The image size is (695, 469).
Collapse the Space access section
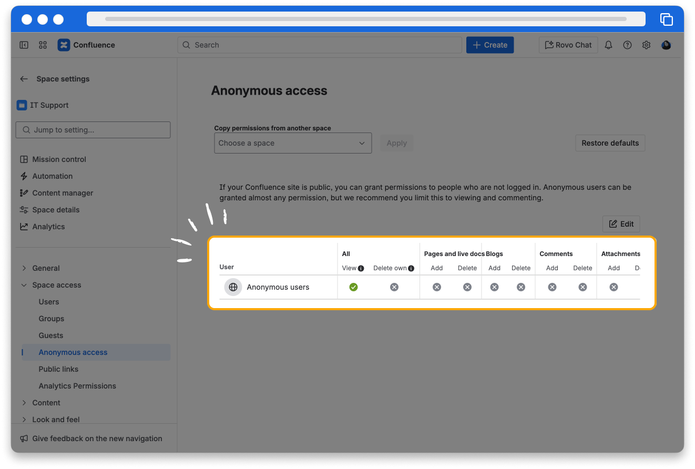coord(24,285)
